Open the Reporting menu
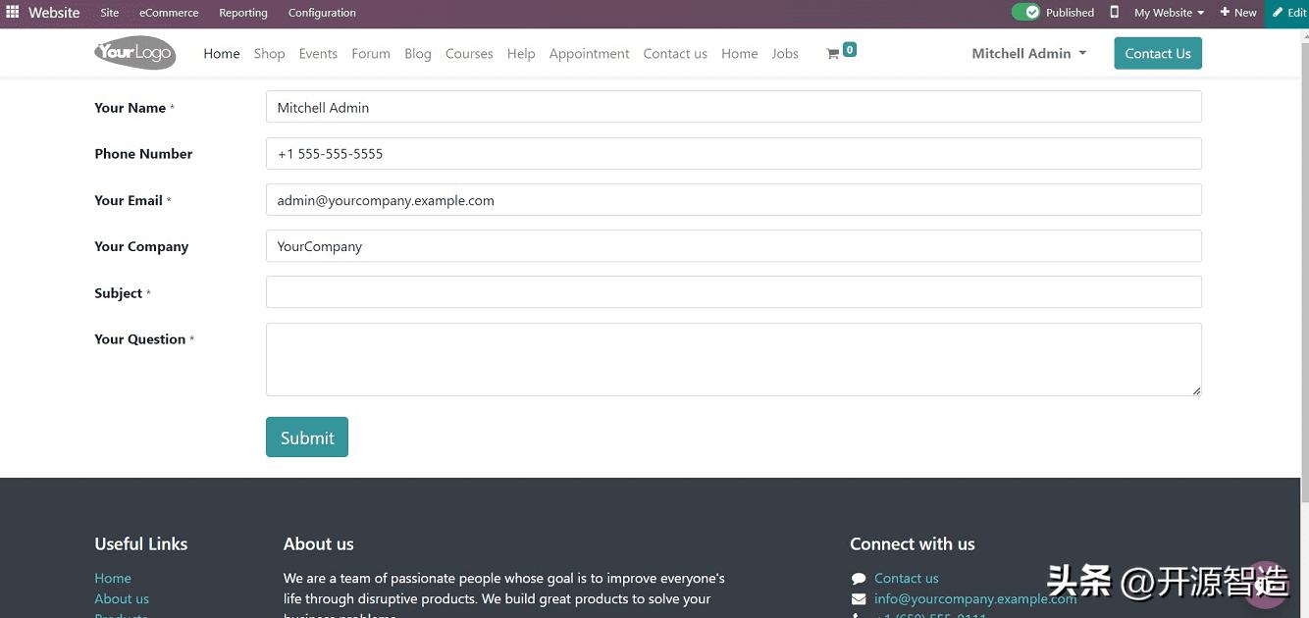 (x=243, y=13)
